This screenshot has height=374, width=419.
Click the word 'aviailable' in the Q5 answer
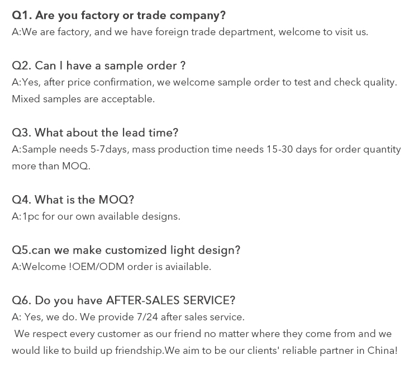(x=188, y=267)
